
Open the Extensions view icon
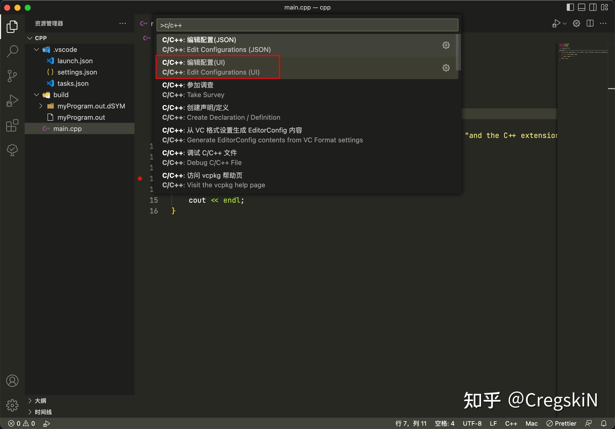click(x=12, y=125)
